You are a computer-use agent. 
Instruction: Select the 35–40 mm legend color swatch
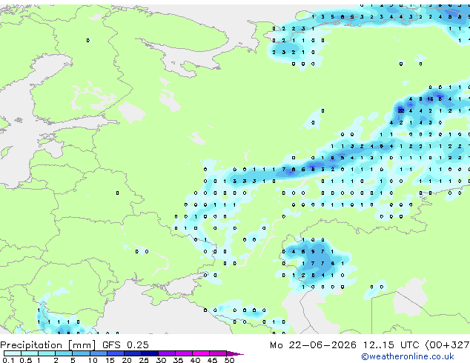(x=184, y=353)
